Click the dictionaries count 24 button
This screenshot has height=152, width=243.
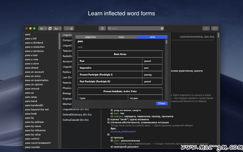tap(69, 28)
